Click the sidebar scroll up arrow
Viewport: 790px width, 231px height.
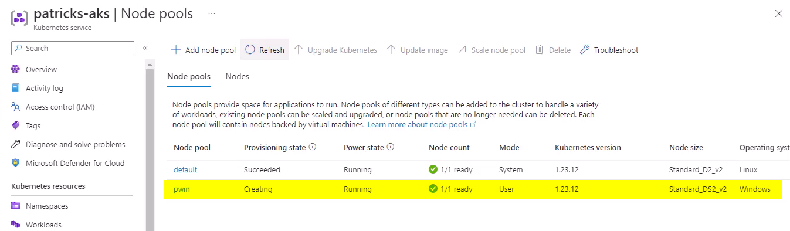[150, 64]
